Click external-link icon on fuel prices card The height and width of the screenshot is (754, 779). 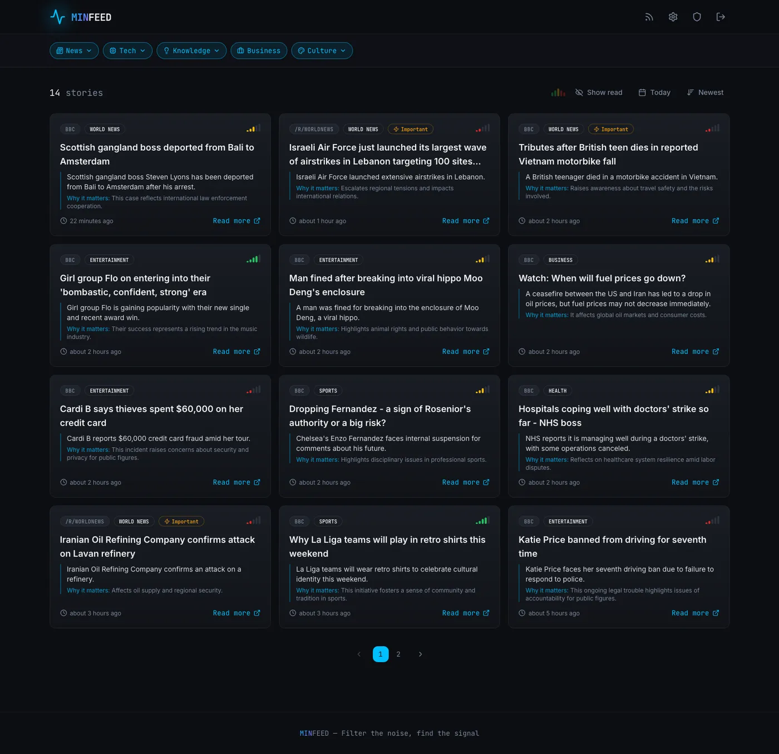716,352
